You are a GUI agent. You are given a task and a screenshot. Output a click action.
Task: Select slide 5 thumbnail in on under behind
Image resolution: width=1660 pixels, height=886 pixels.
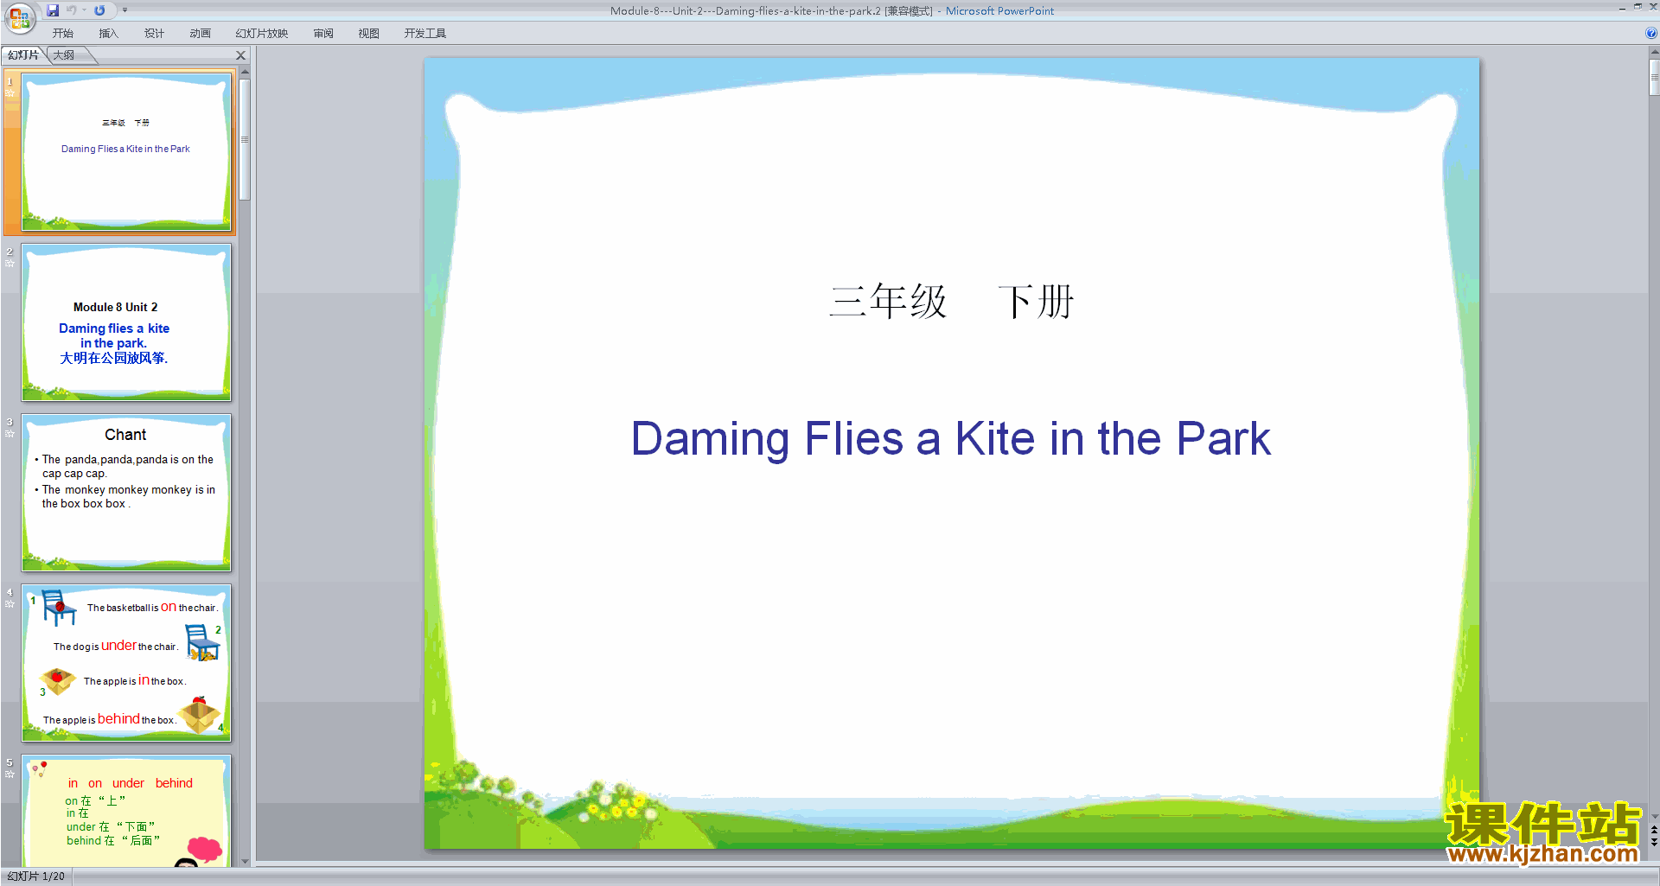point(126,811)
